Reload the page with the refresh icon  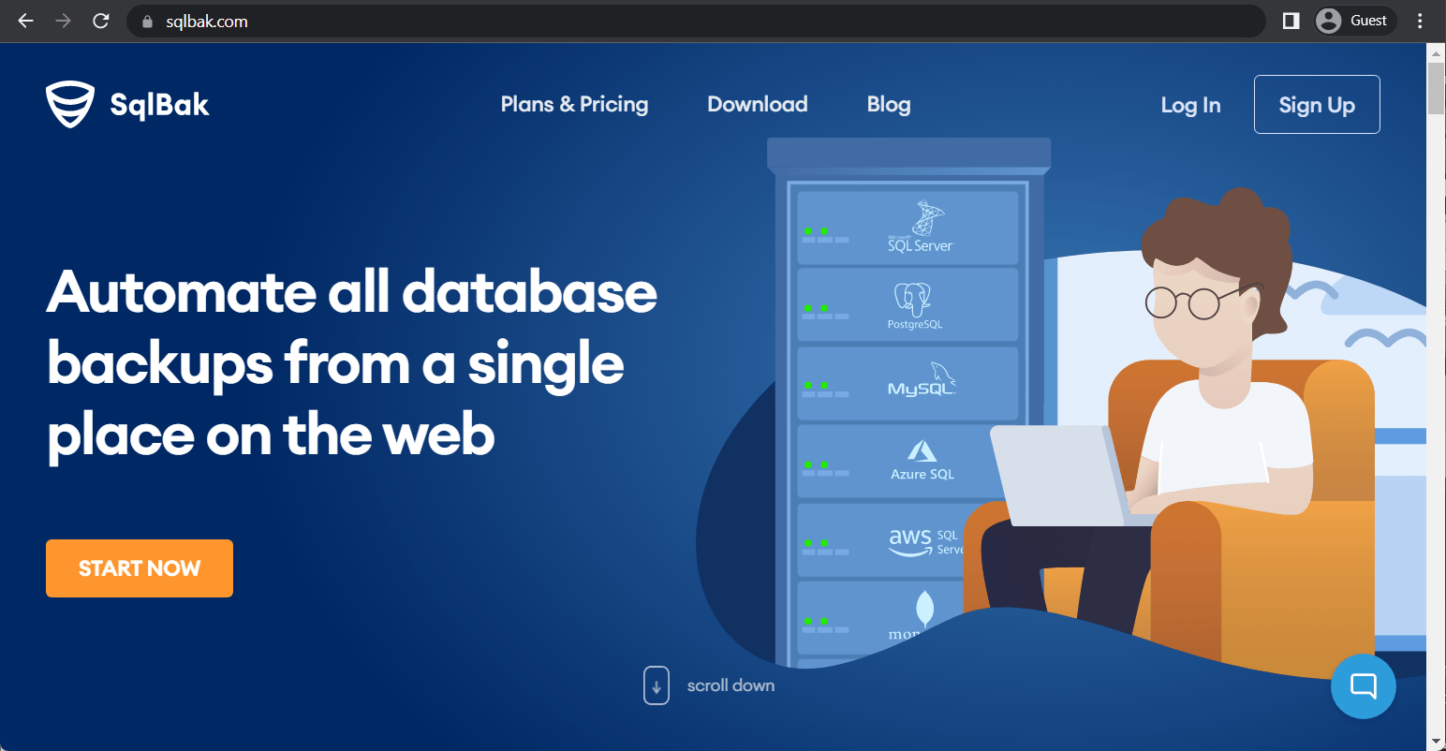click(x=101, y=20)
